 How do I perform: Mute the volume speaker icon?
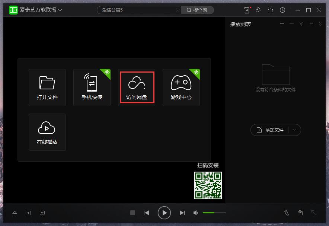click(x=196, y=213)
